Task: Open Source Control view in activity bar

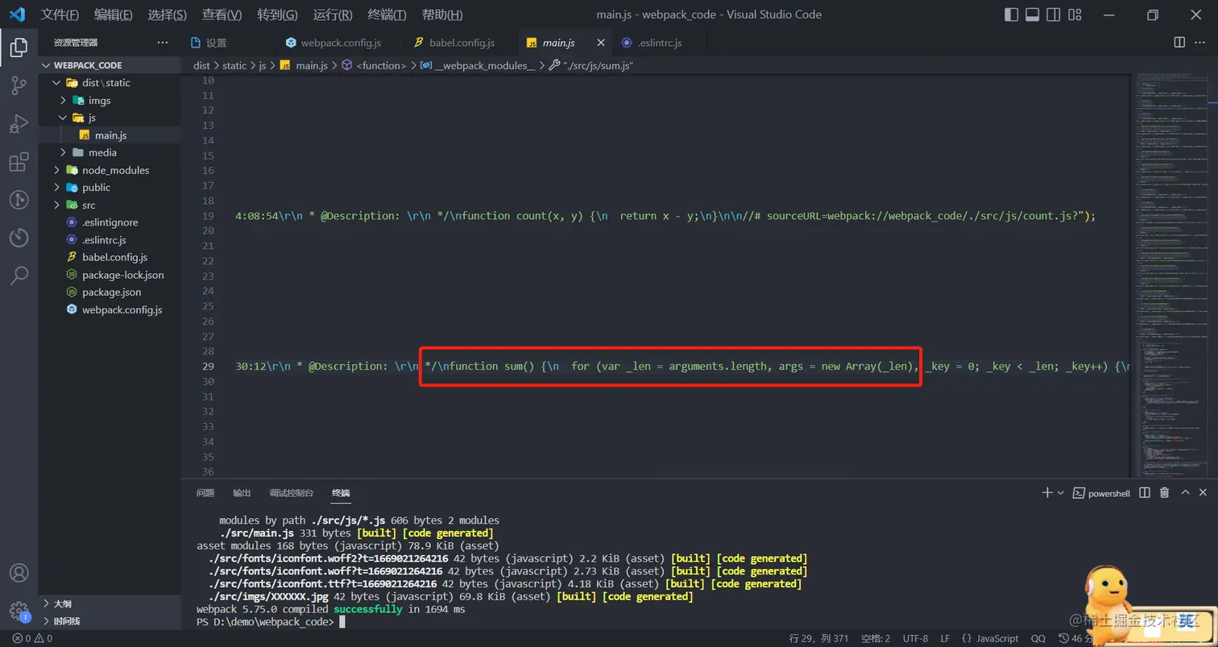Action: click(19, 86)
